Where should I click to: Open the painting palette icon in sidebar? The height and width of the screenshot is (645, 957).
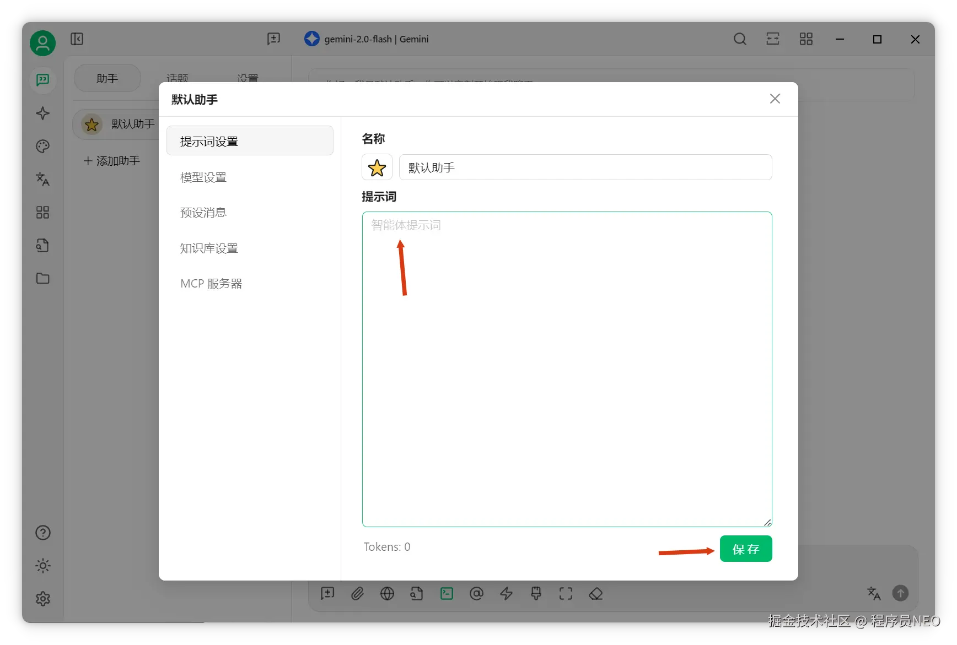42,147
